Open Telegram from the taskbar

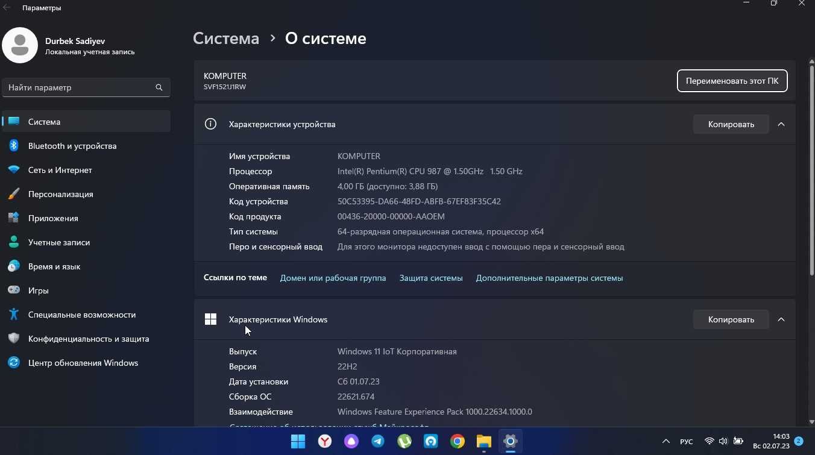[x=378, y=441]
